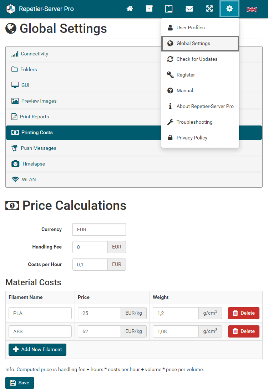Open the Push Messages section
Viewport: 268px width, 389px height.
[38, 148]
